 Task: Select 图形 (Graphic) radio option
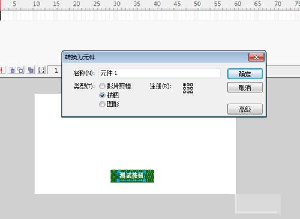click(102, 104)
